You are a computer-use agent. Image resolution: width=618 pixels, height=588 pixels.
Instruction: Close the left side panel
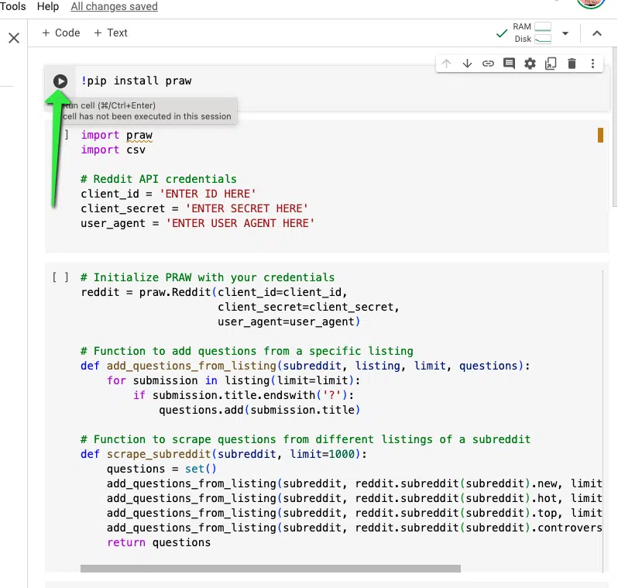pos(14,38)
